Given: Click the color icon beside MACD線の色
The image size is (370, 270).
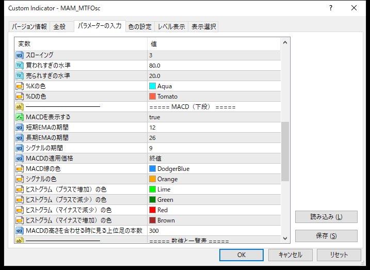Looking at the screenshot, I should tap(20, 169).
